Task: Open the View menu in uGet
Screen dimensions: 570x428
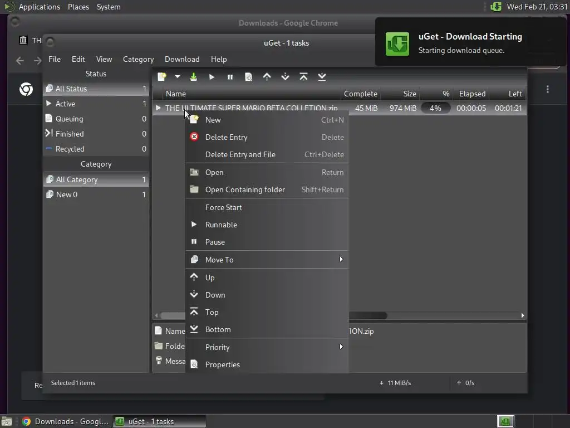Action: point(104,59)
